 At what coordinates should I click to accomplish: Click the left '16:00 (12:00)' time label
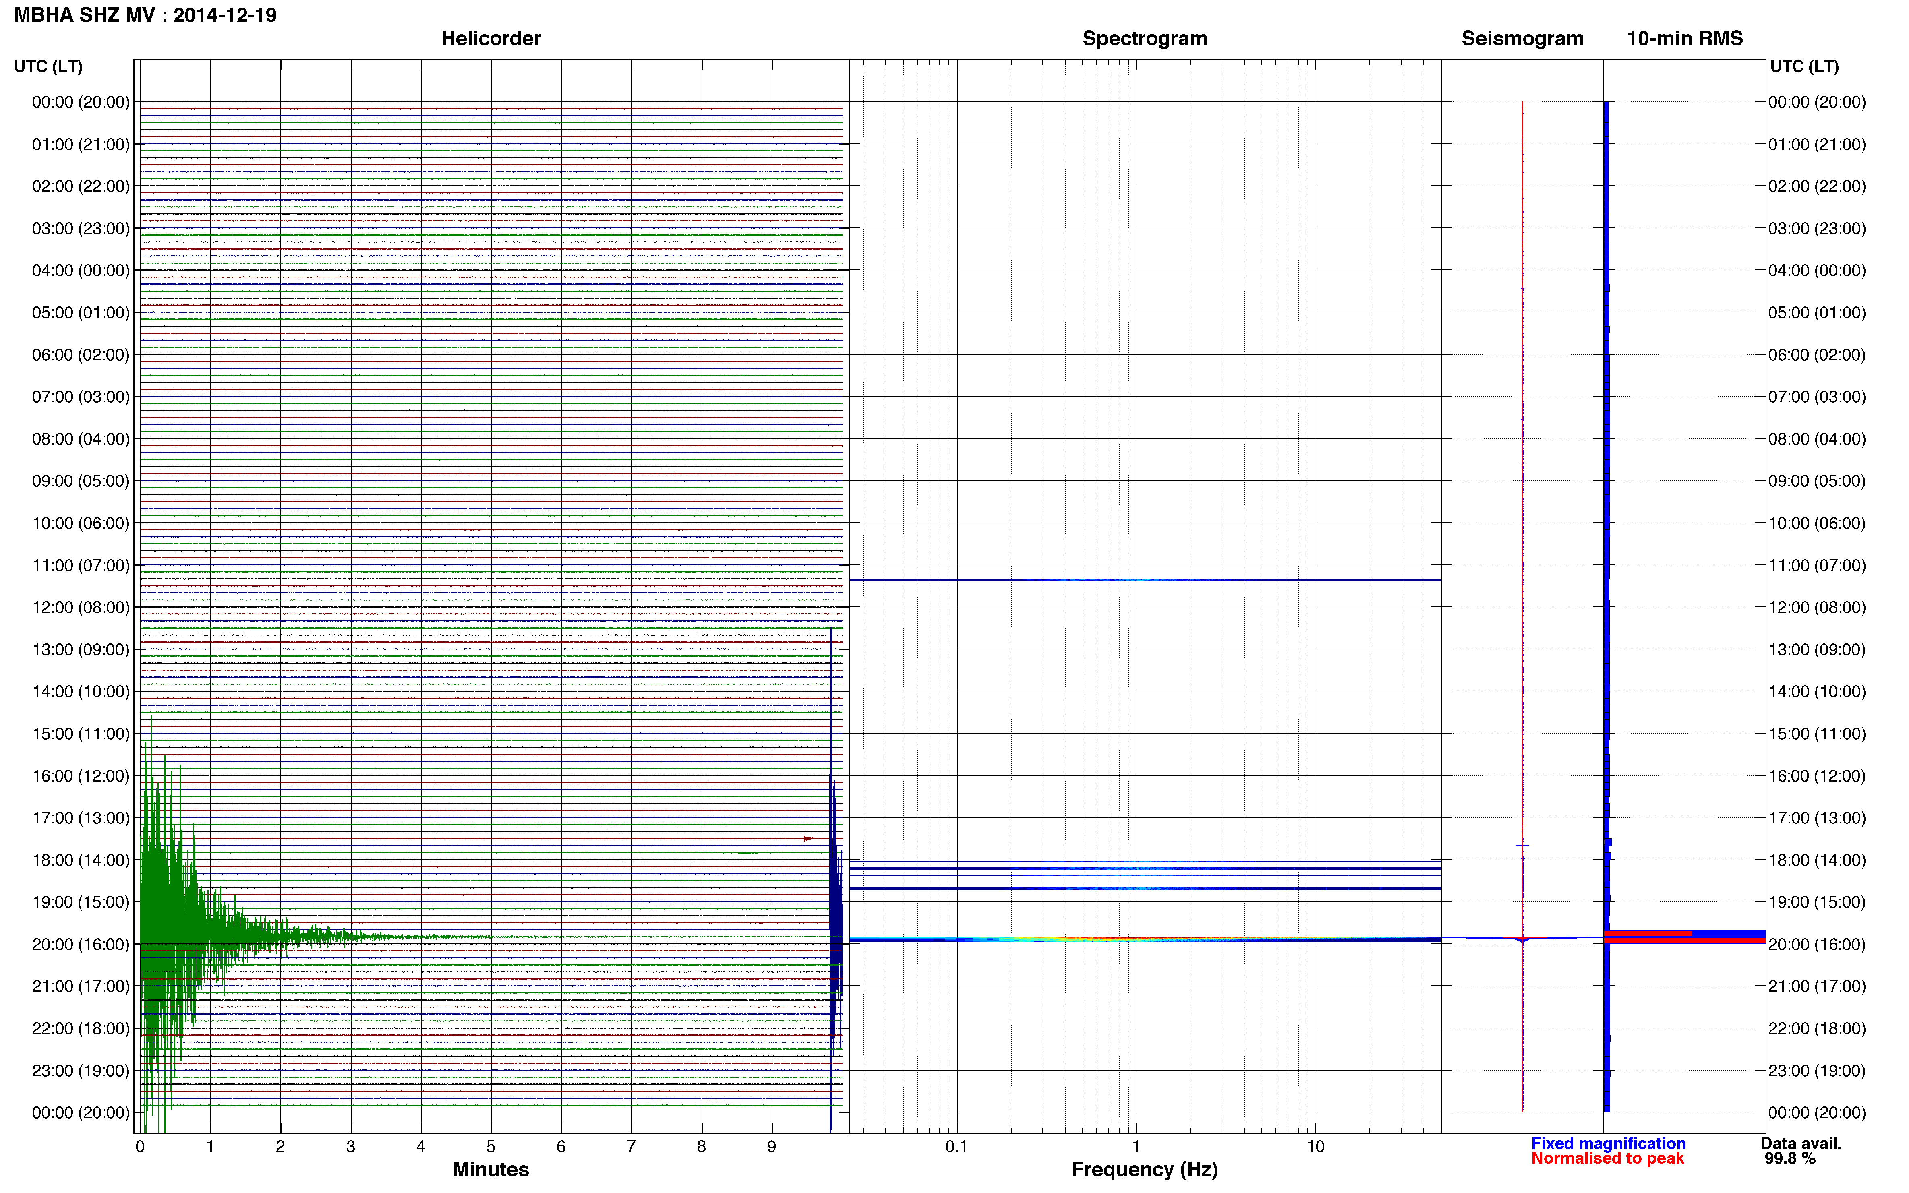(81, 775)
